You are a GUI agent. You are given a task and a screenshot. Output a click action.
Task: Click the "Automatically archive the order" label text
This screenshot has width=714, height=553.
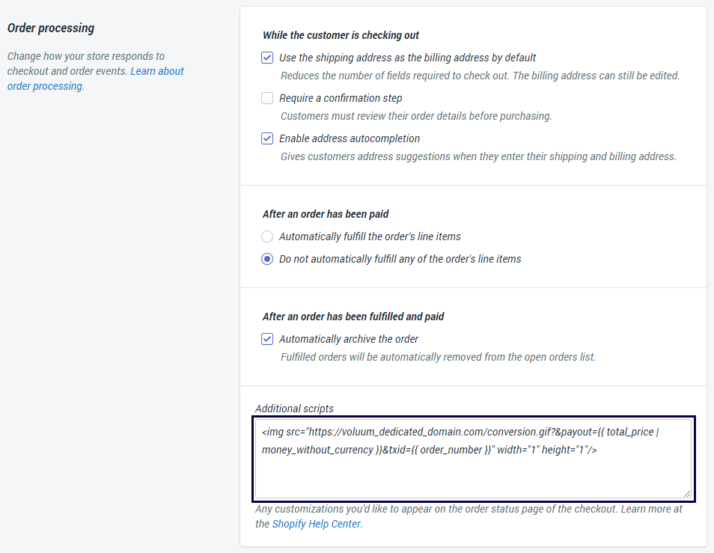(349, 339)
